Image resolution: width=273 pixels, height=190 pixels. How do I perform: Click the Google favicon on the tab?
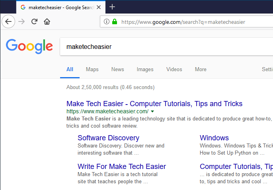[x=23, y=7]
